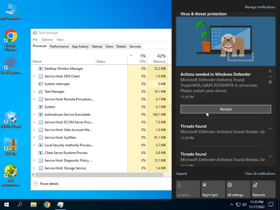Open Defender notification settings gear

270,82
